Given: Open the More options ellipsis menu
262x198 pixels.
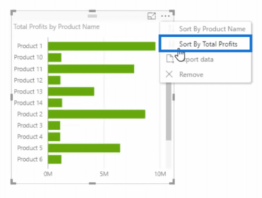Looking at the screenshot, I should 165,16.
